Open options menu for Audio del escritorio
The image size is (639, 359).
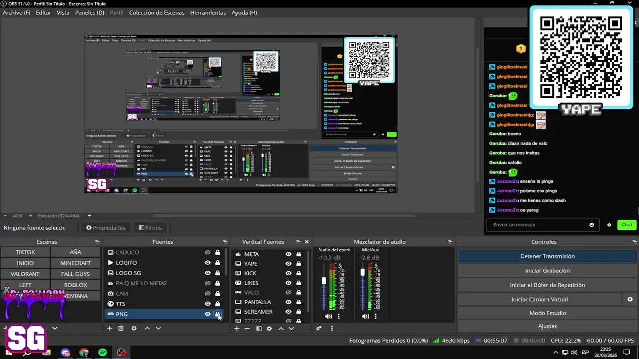pos(339,316)
